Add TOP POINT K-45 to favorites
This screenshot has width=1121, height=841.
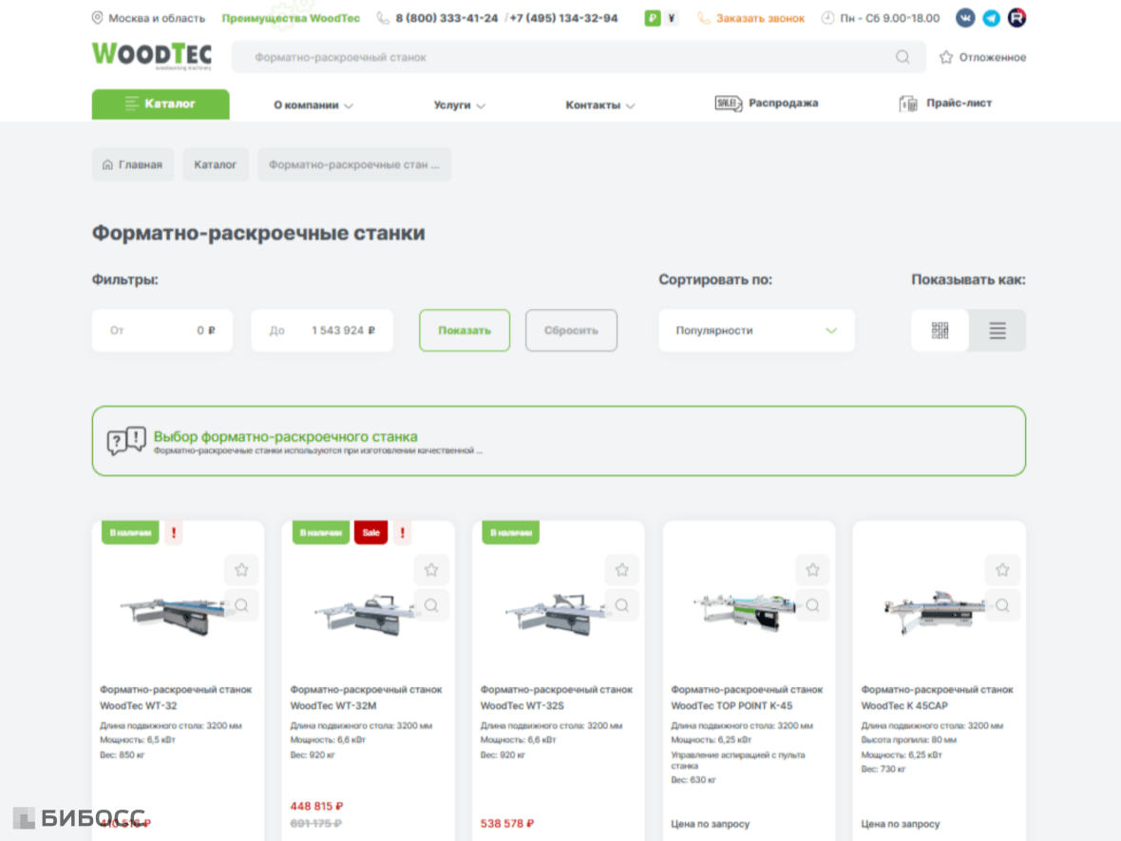coord(813,570)
